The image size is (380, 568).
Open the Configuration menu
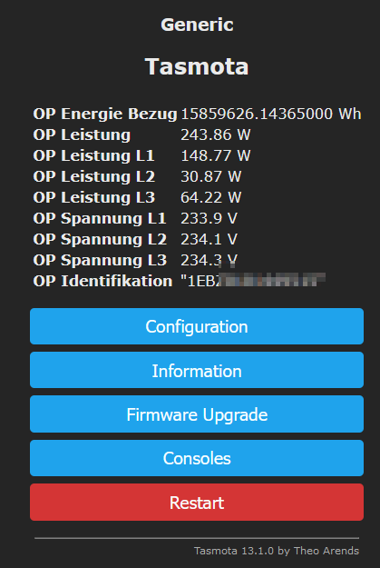(x=197, y=326)
